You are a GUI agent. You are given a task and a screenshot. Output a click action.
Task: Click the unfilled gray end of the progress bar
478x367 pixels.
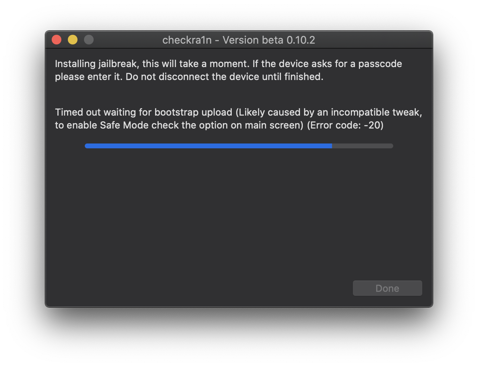point(363,146)
